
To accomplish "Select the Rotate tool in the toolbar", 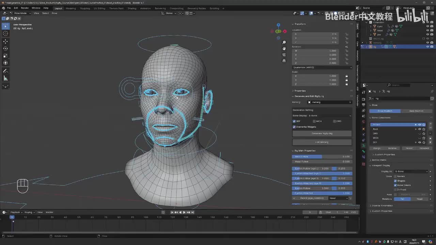I will point(5,48).
